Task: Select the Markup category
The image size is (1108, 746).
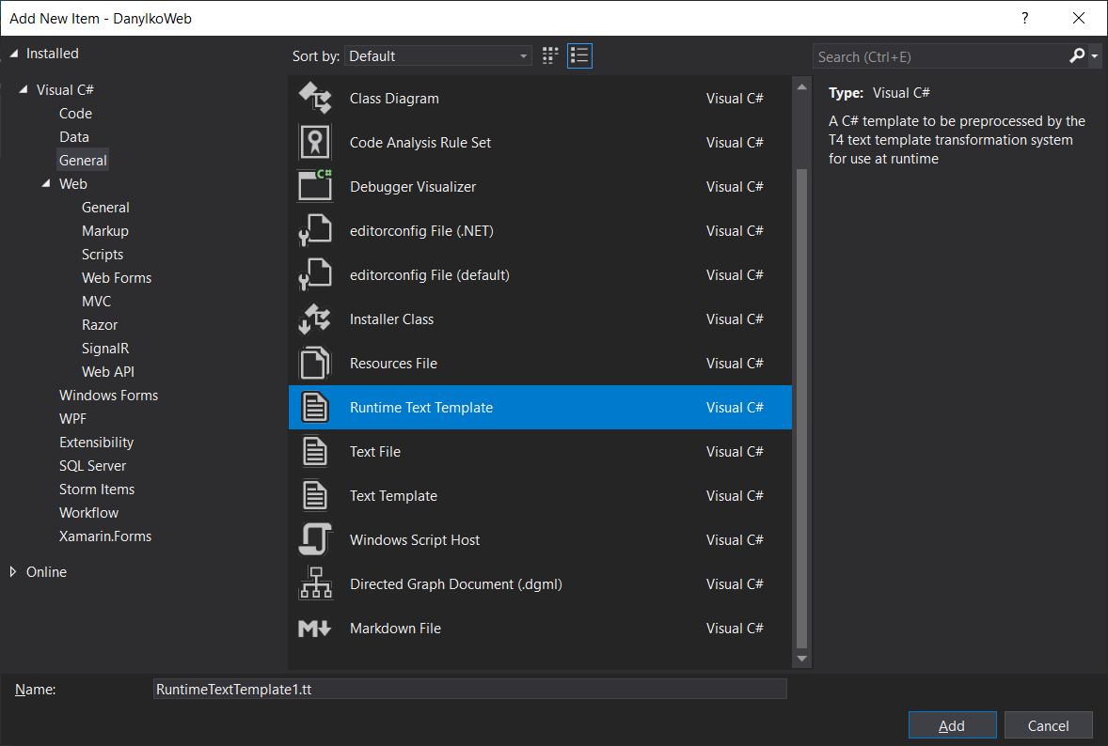Action: point(105,231)
